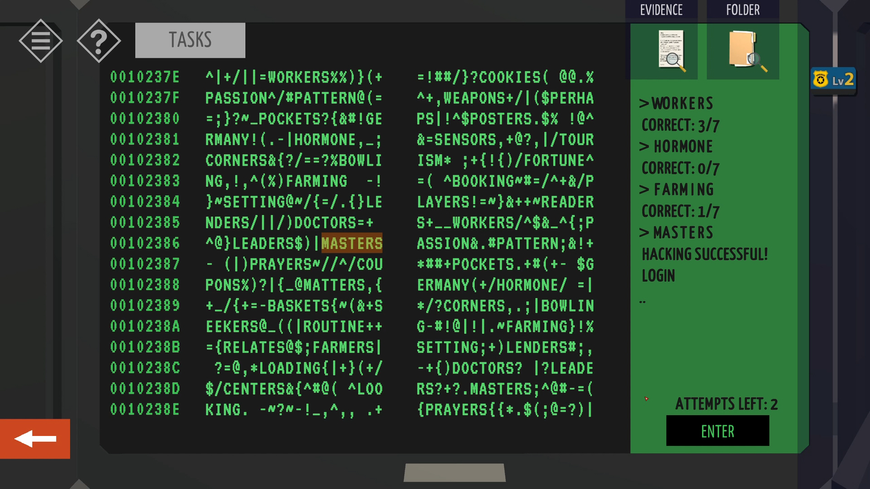The height and width of the screenshot is (489, 870).
Task: Open the hamburger menu diamond icon
Action: tap(41, 41)
